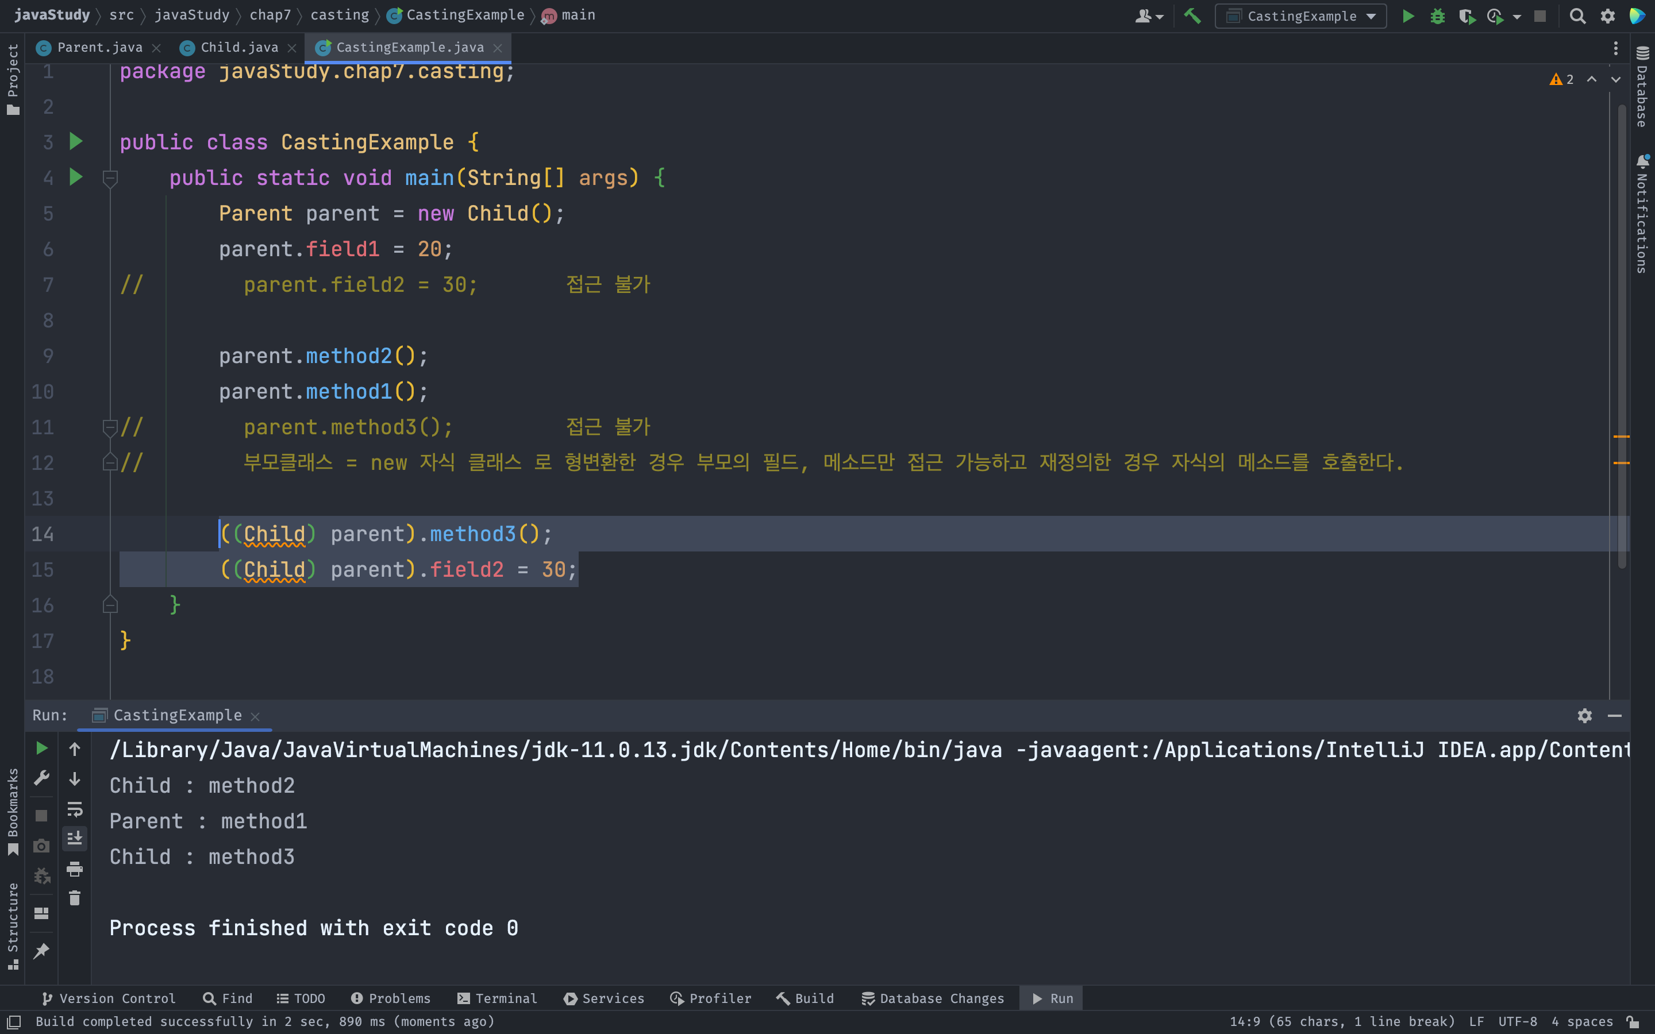Expand the profiler dropdown arrow in toolbar
This screenshot has height=1034, width=1655.
click(x=1517, y=17)
